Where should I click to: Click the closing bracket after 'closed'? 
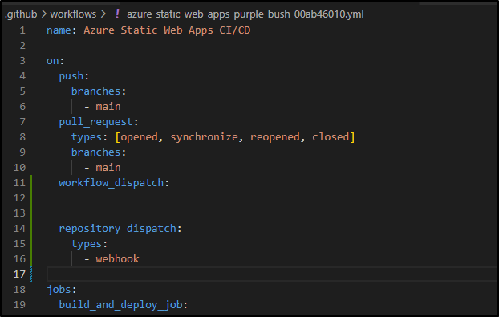(352, 137)
